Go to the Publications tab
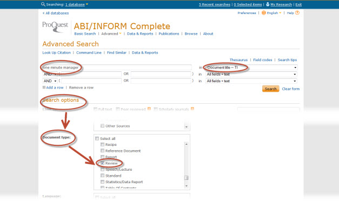This screenshot has width=339, height=201. tap(169, 33)
